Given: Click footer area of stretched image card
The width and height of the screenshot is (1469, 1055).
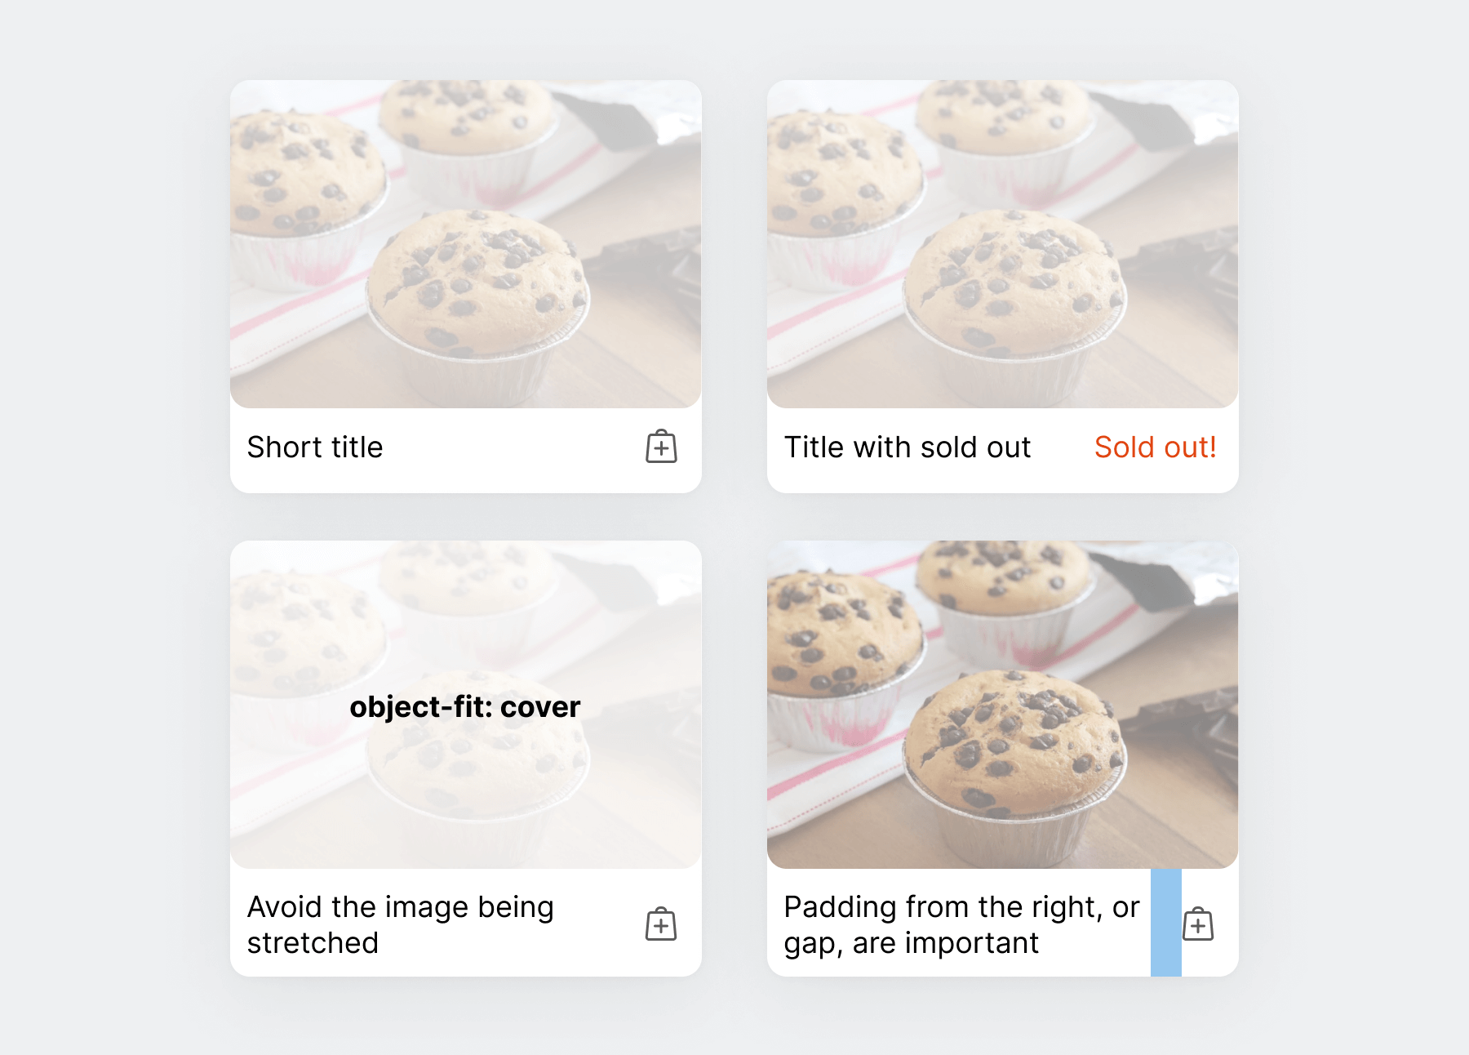Looking at the screenshot, I should click(466, 923).
